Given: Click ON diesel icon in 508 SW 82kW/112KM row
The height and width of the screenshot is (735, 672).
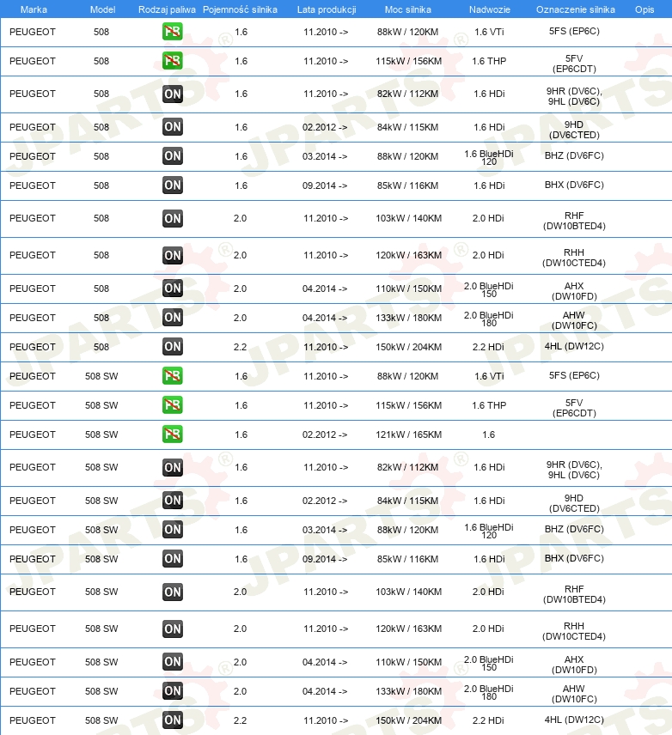Looking at the screenshot, I should pos(172,467).
